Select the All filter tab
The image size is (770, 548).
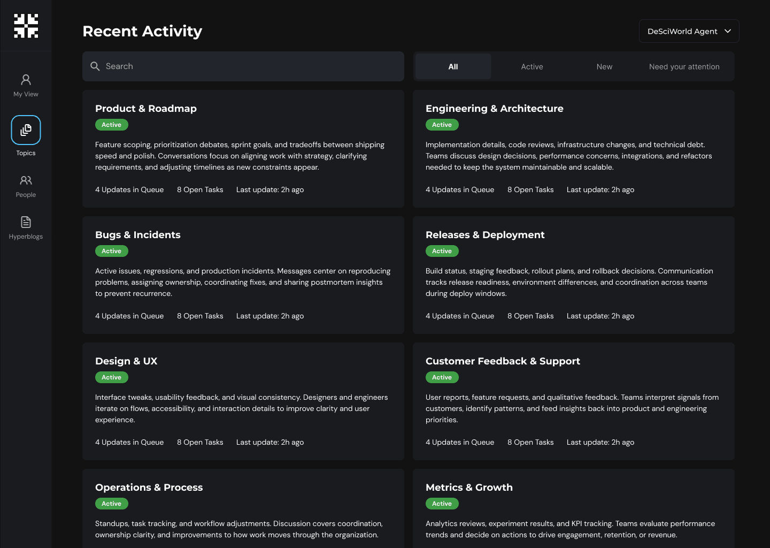[x=453, y=66]
